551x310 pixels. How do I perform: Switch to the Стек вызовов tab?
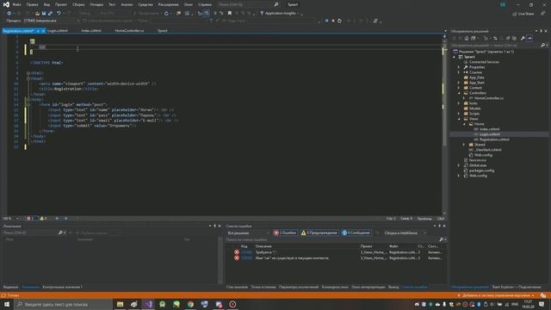pyautogui.click(x=237, y=287)
